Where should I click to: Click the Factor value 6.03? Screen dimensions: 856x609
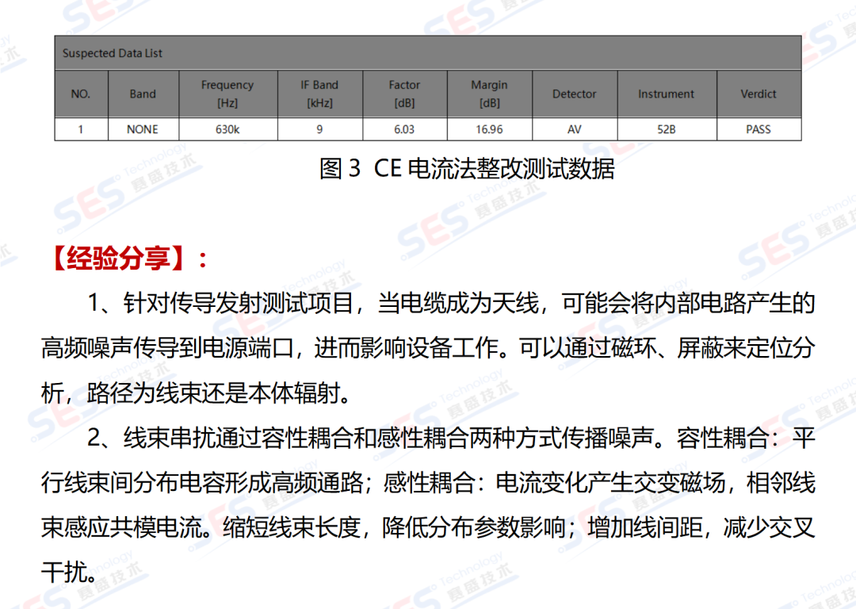coord(404,129)
